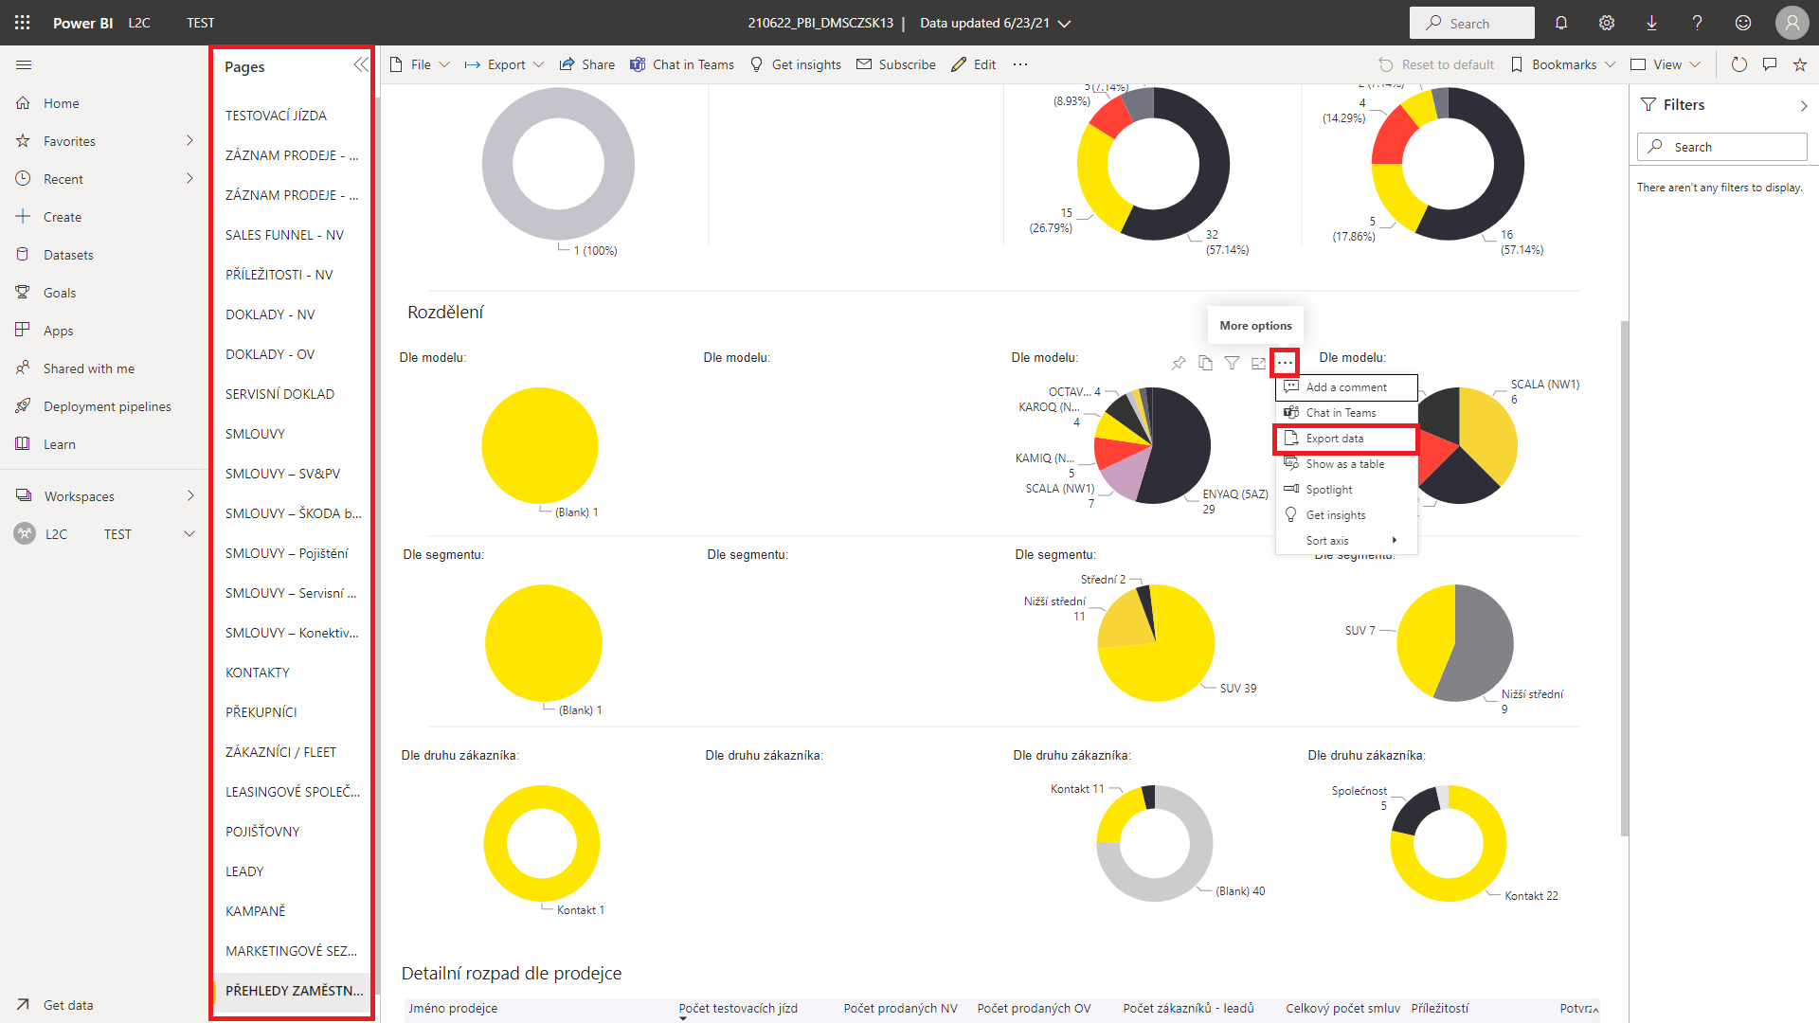Open the settings gear
This screenshot has height=1023, width=1819.
1607,23
